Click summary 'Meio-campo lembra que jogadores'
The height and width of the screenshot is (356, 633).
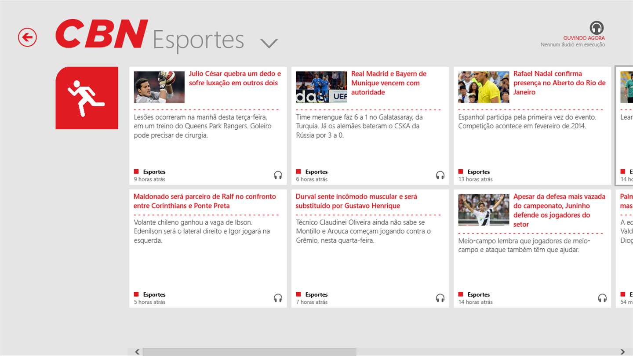[524, 245]
